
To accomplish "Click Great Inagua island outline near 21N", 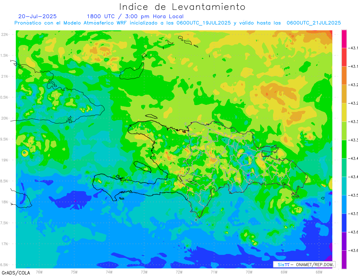I will point(132,71).
